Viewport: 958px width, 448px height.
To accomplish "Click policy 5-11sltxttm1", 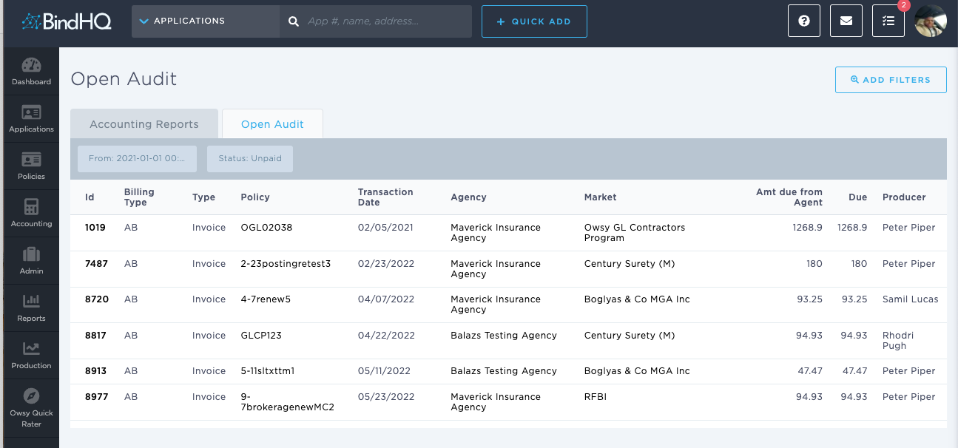I will point(268,371).
